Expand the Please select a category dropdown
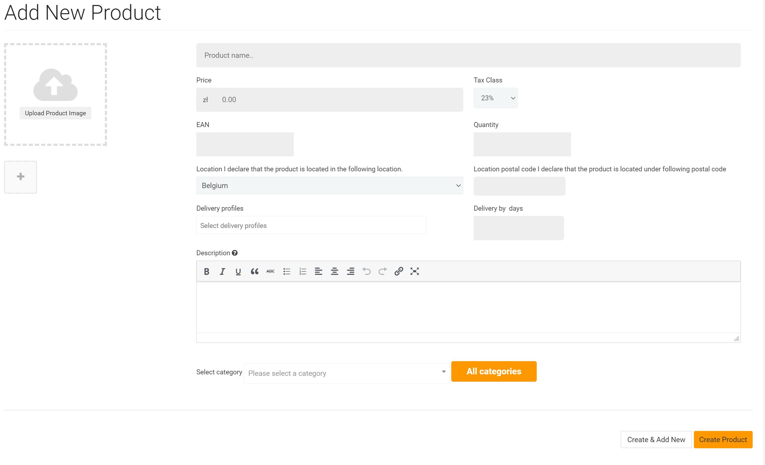 tap(346, 373)
